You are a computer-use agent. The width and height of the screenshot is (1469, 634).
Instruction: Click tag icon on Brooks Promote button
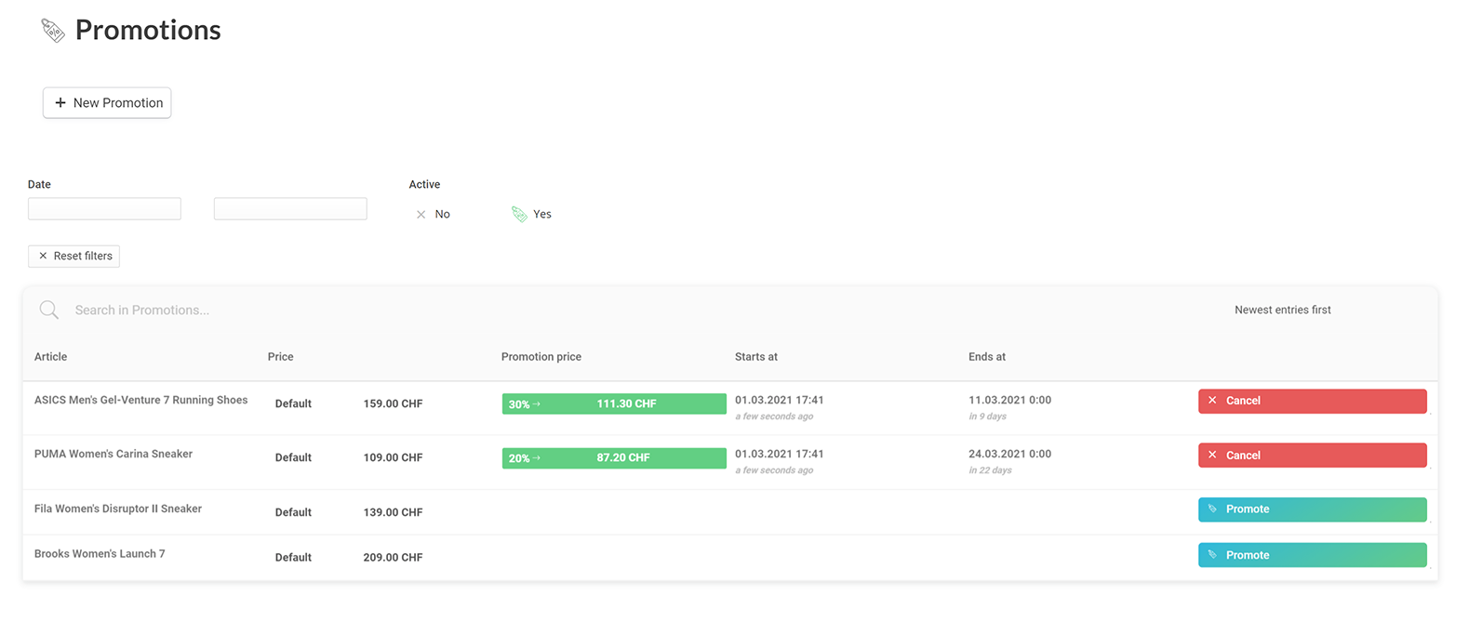pyautogui.click(x=1212, y=555)
